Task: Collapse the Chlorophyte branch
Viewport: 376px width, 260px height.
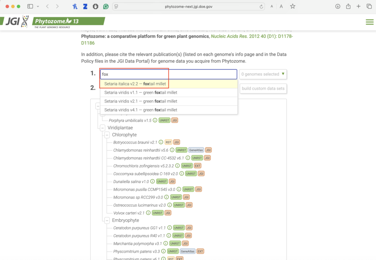Action: (x=107, y=135)
